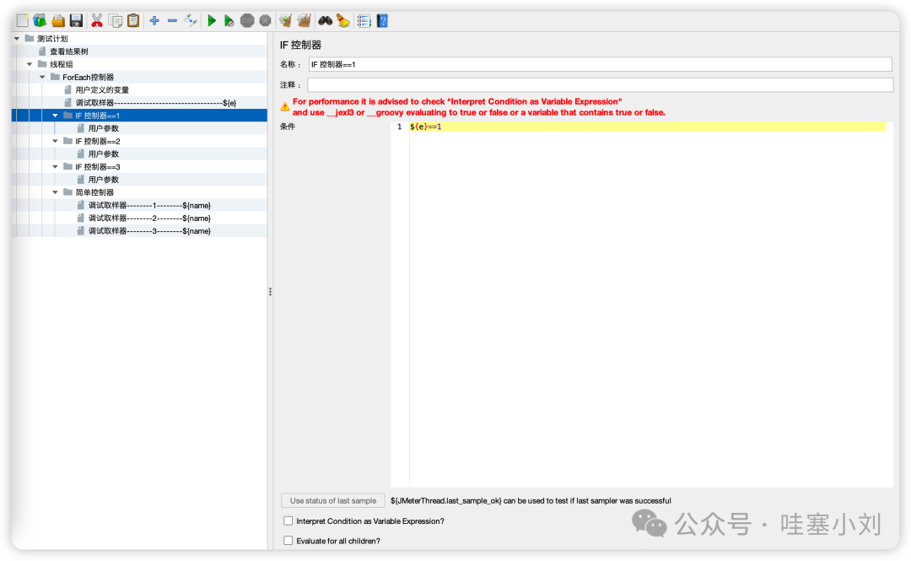
Task: Open Search with binoculars icon
Action: (x=325, y=21)
